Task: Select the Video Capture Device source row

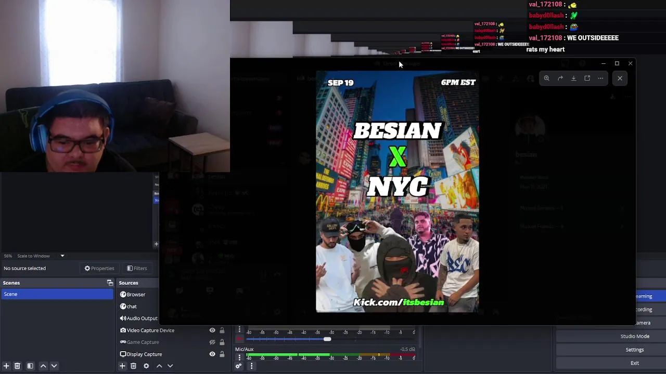Action: click(172, 330)
